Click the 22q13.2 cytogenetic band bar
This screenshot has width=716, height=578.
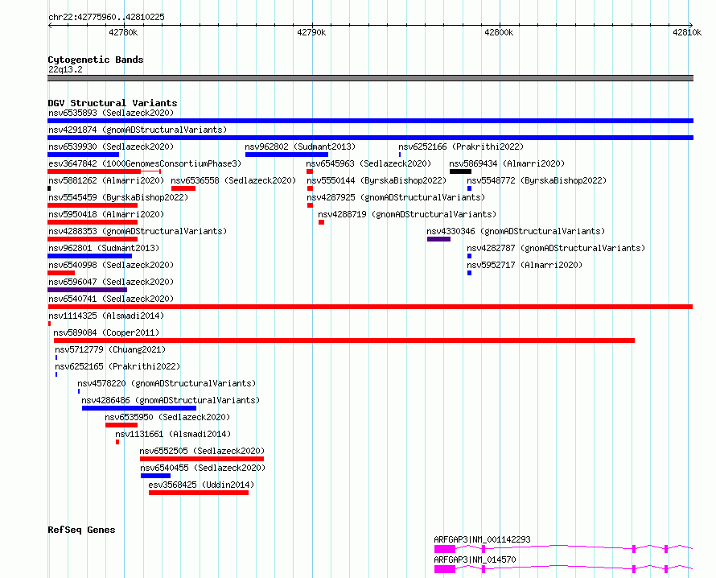coord(370,78)
